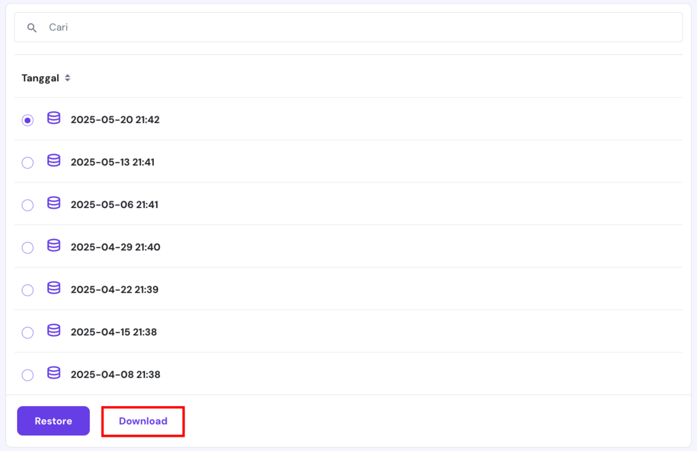Select the already-checked 2025-05-20 21:42 radio button
Screen dimensions: 697x451
tap(27, 120)
